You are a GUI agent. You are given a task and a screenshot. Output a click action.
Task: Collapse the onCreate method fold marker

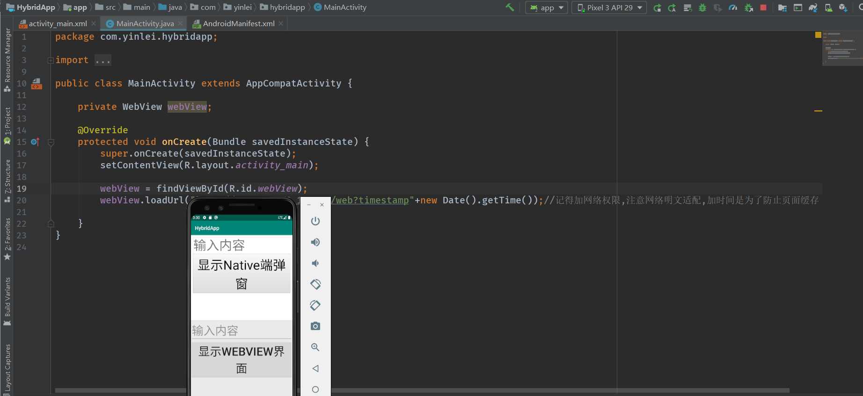pyautogui.click(x=51, y=142)
